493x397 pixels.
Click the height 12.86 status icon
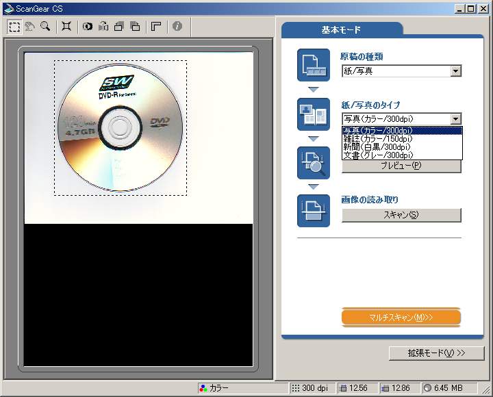click(385, 389)
